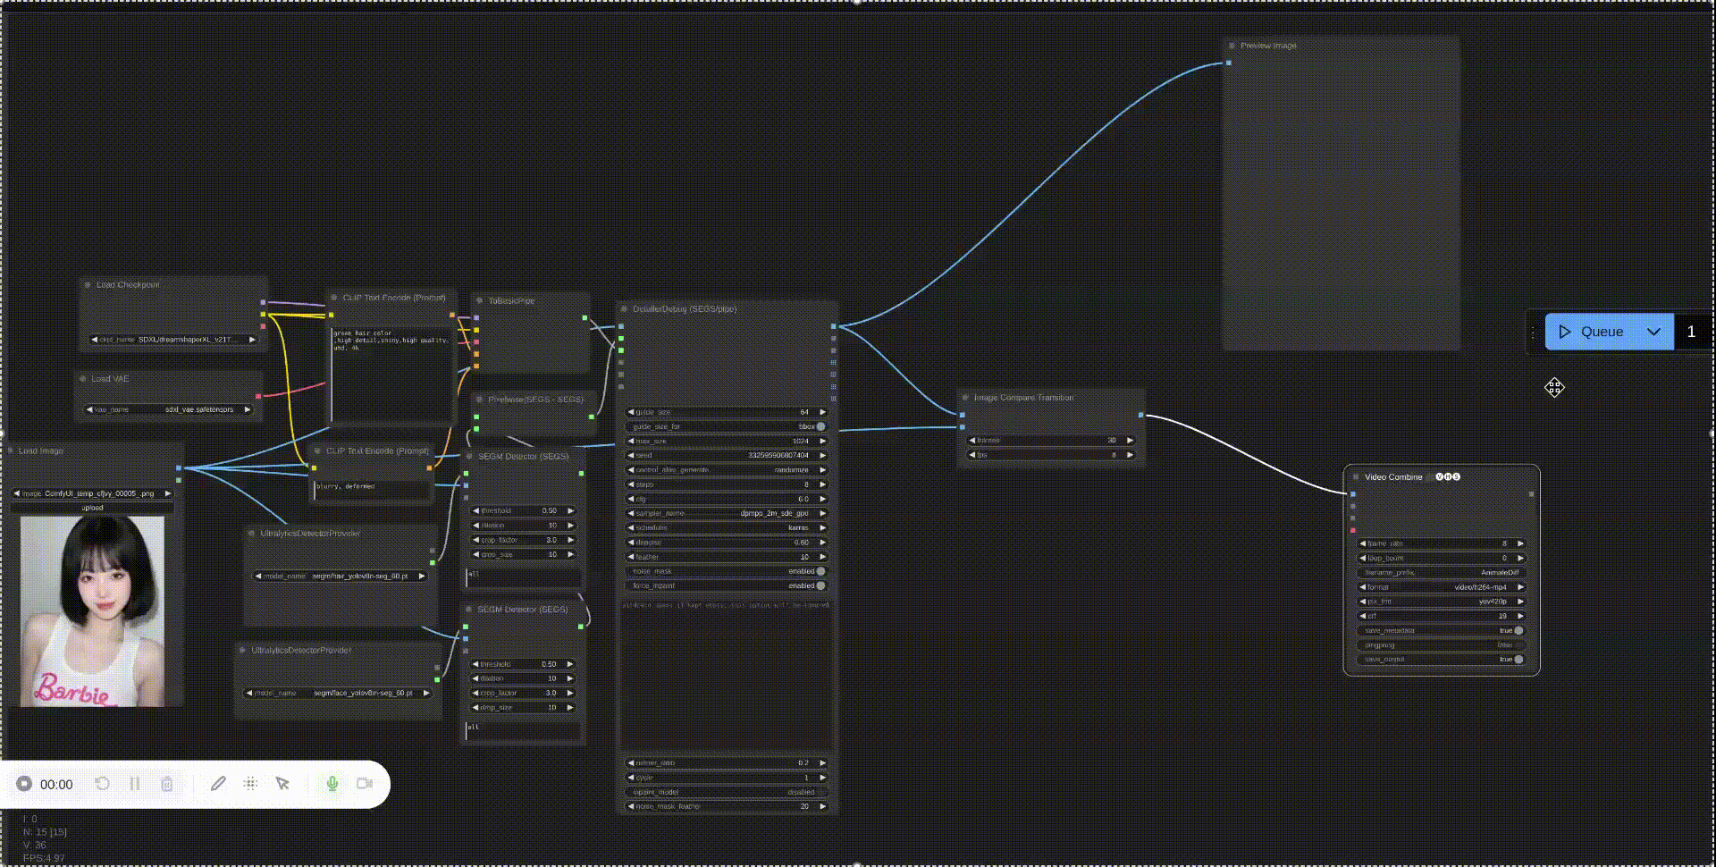This screenshot has width=1716, height=867.
Task: Decrease guide_size with left arrow
Action: [631, 413]
